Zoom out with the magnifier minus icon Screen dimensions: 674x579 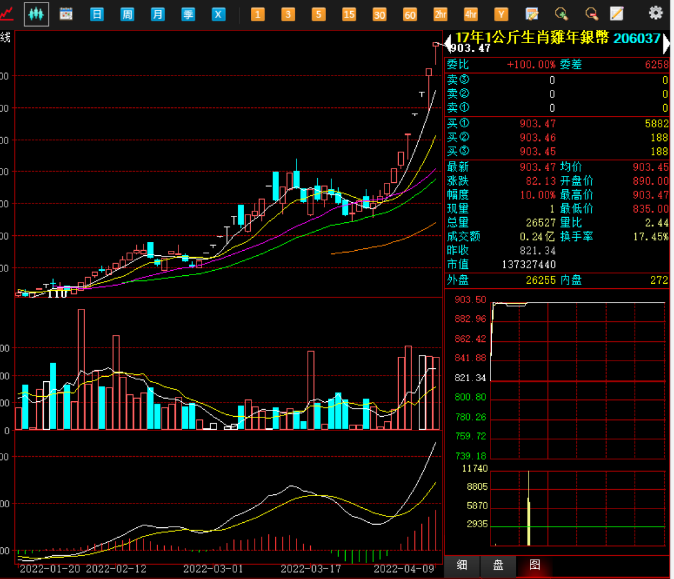(592, 14)
